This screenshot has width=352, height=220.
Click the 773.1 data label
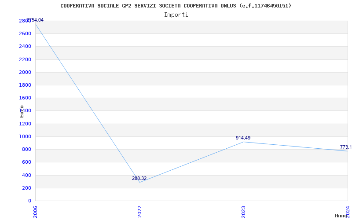point(346,147)
